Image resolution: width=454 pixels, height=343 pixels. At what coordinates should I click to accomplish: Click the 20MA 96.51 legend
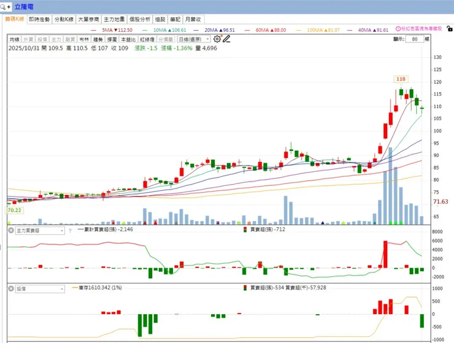tap(214, 30)
